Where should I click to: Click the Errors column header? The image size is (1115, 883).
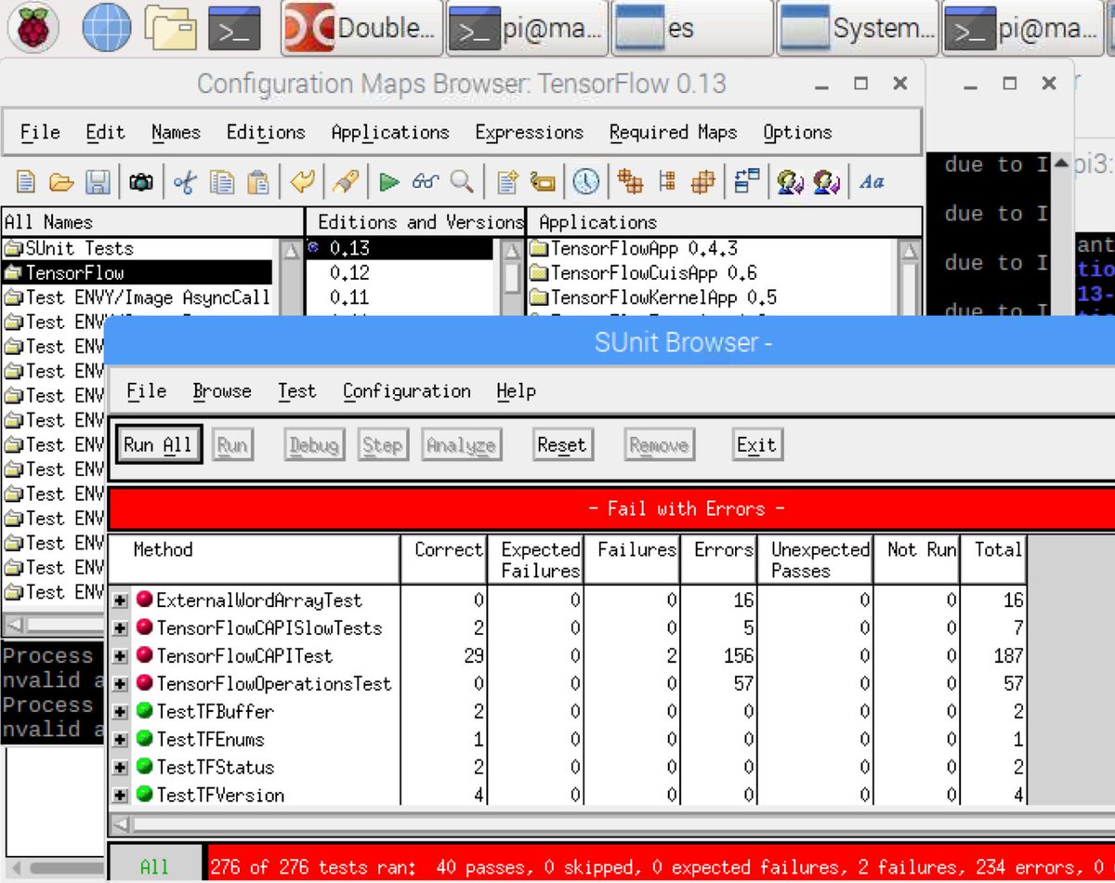click(719, 559)
